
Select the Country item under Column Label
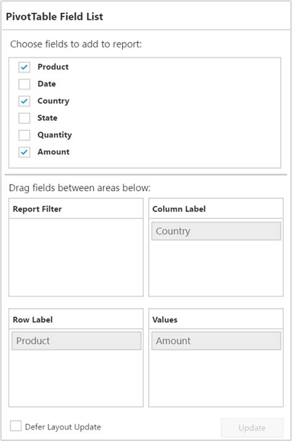(216, 231)
